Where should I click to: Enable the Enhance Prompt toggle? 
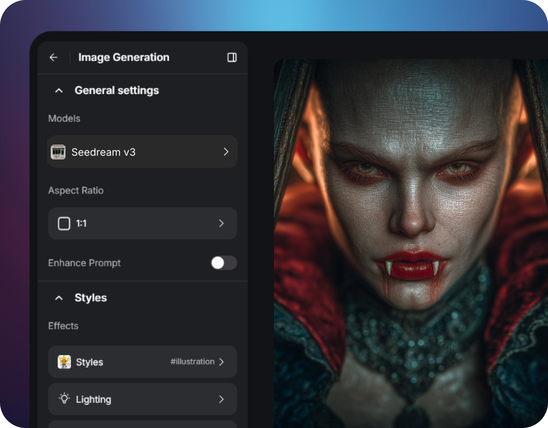tap(224, 263)
